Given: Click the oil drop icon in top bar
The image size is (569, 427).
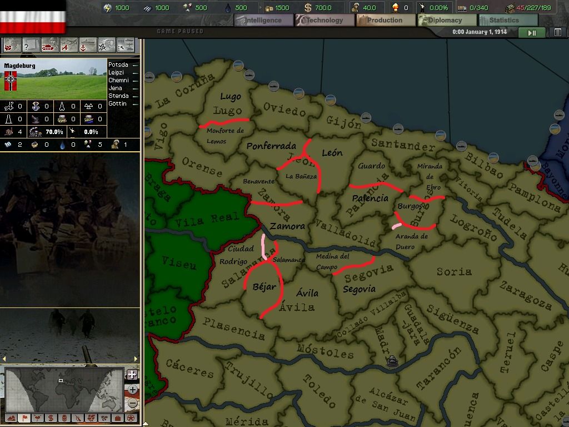Looking at the screenshot, I should 228,8.
